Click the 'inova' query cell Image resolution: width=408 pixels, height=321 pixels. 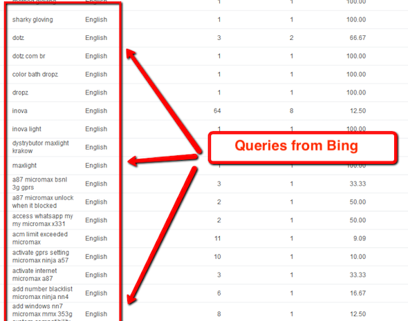click(20, 111)
